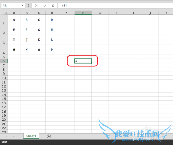173x145 pixels.
Task: Click the previous sheet navigation arrow
Action: tap(7, 136)
